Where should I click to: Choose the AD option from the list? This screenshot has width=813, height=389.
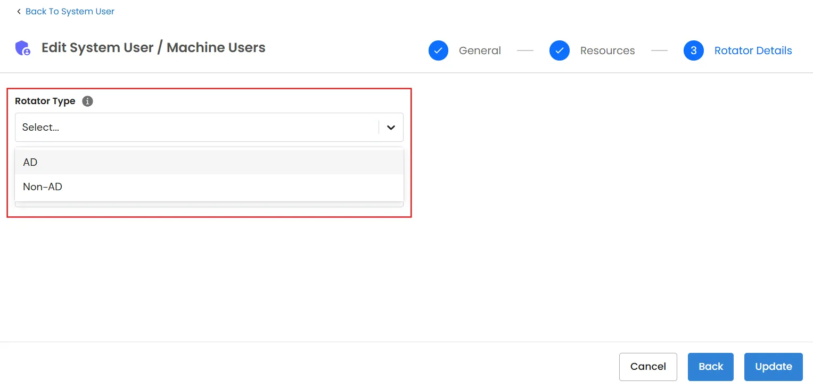[x=209, y=162]
